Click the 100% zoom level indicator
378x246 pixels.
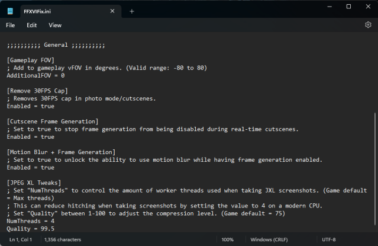pos(227,239)
